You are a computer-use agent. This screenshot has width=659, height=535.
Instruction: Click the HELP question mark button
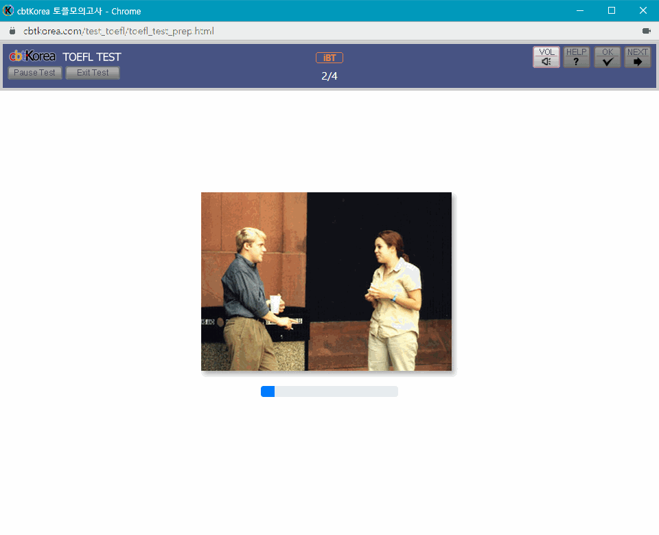(x=576, y=57)
